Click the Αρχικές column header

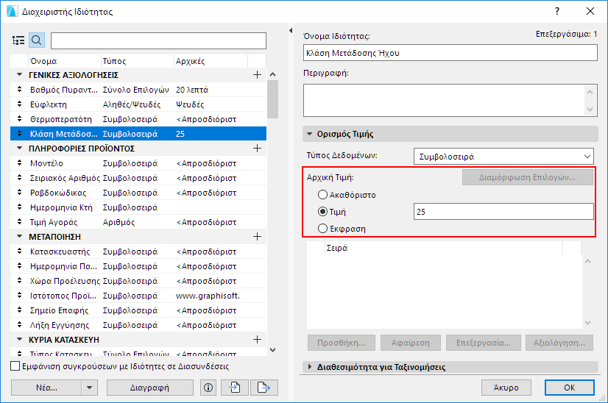click(211, 61)
